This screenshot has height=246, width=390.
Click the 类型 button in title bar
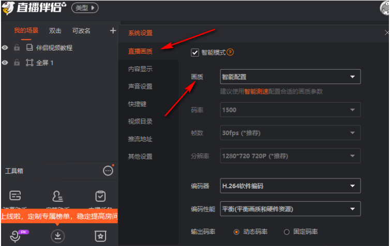click(x=84, y=8)
